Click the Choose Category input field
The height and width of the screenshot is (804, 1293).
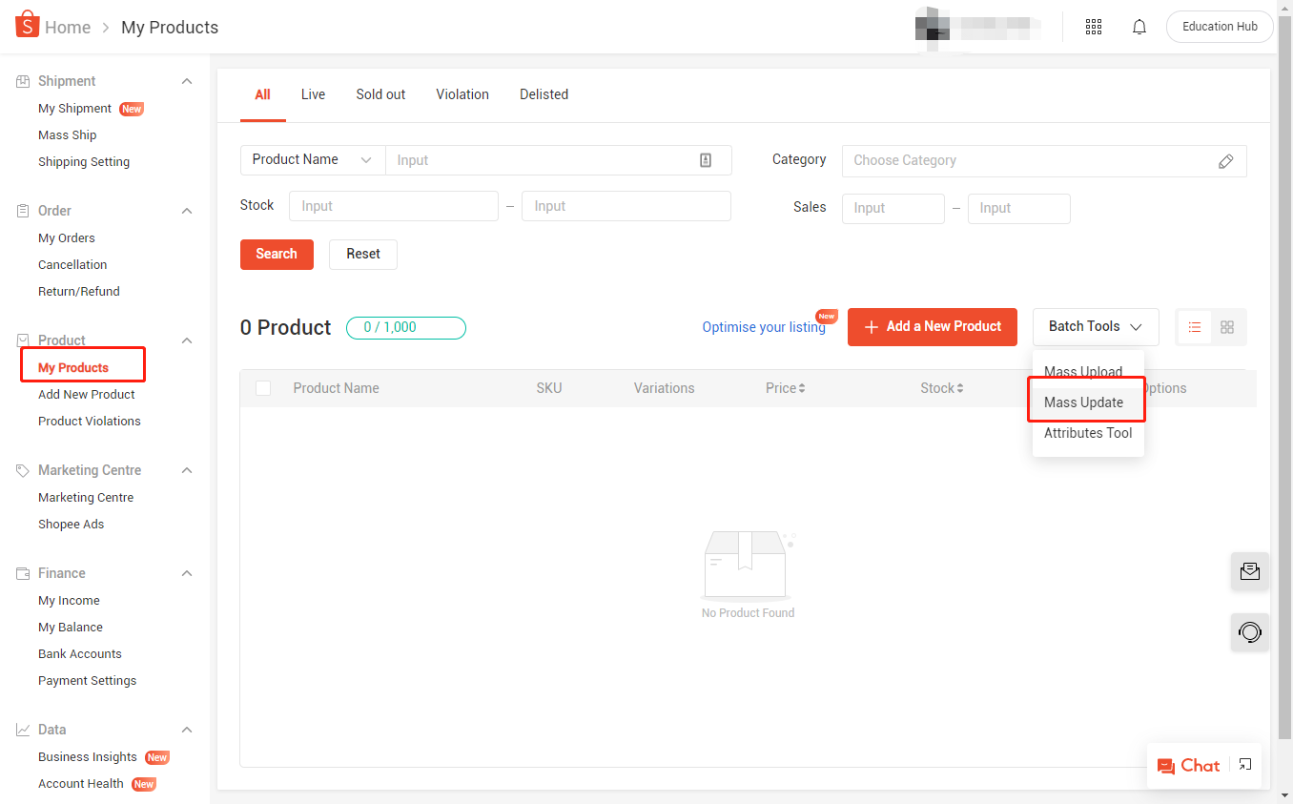[1030, 161]
